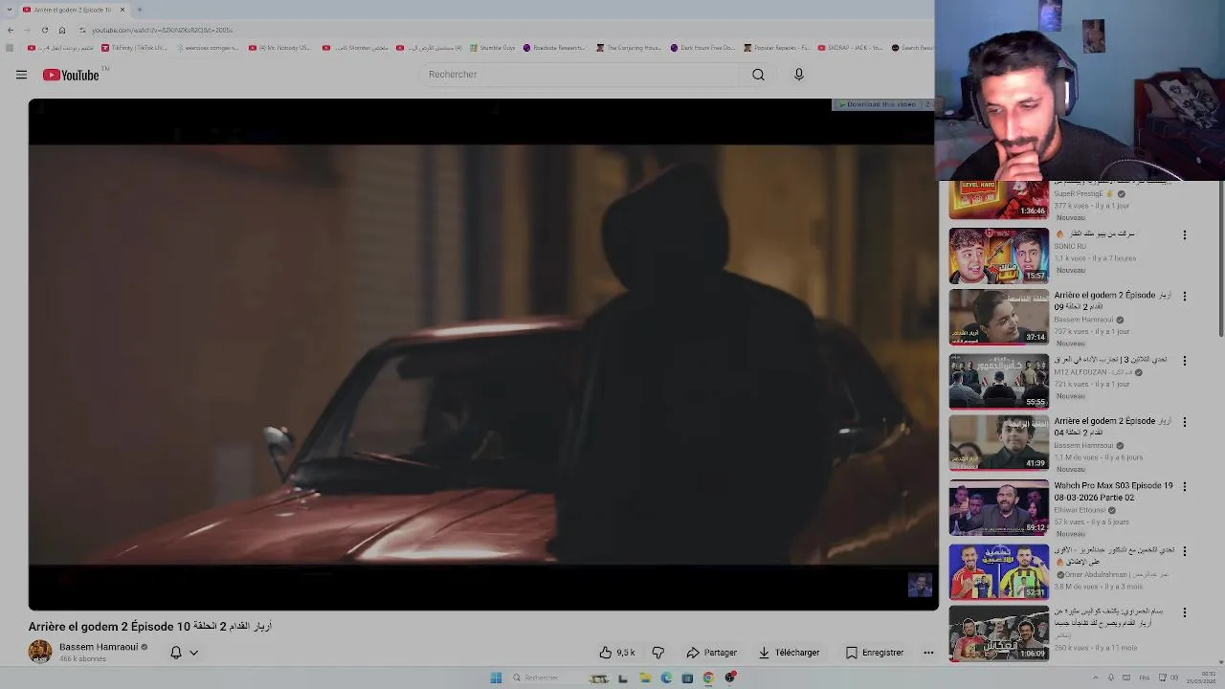The width and height of the screenshot is (1225, 689).
Task: Open Bassem Hamraoui channel avatar
Action: coord(40,652)
